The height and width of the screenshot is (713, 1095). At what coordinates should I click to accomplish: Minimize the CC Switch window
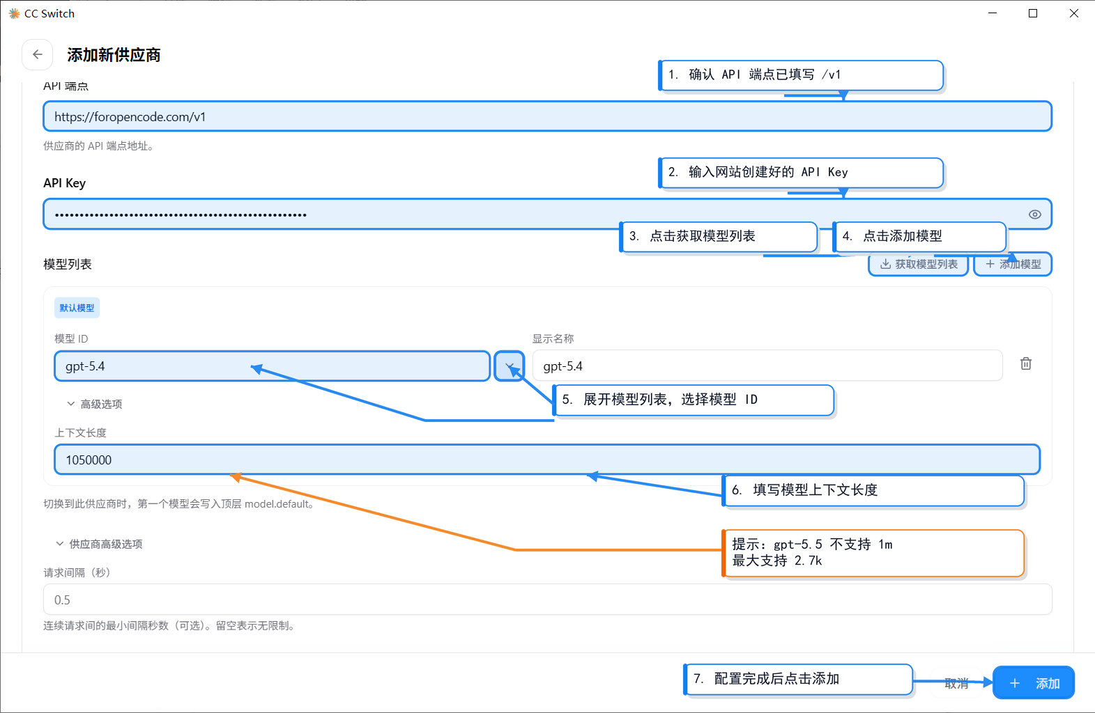pyautogui.click(x=993, y=13)
